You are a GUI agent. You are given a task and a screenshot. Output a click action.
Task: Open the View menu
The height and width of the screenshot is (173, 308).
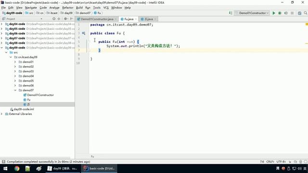pos(19,8)
